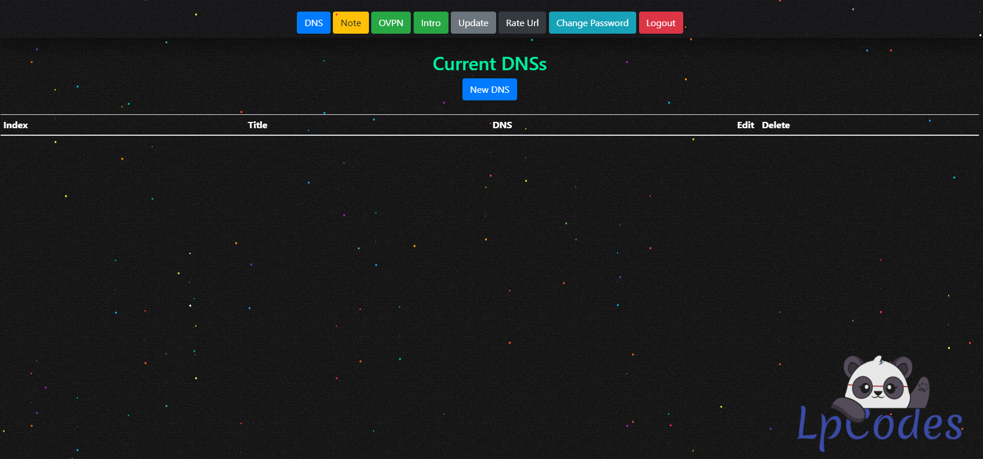Go to the yellow Note section
The image size is (983, 459).
click(350, 23)
